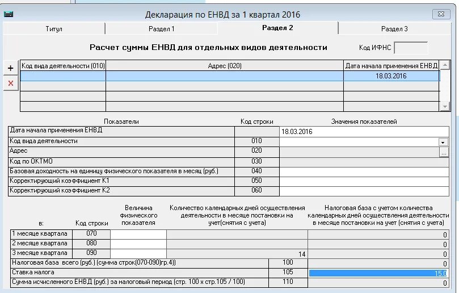This screenshot has height=293, width=459.
Task: Click the Код вида деятельности (010) column header
Action: pos(63,66)
